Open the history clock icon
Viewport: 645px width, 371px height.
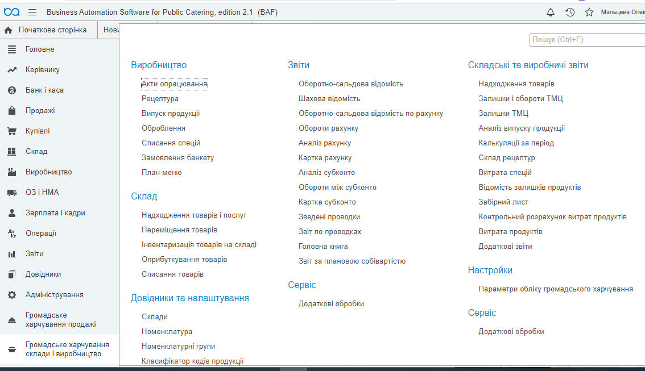coord(570,12)
